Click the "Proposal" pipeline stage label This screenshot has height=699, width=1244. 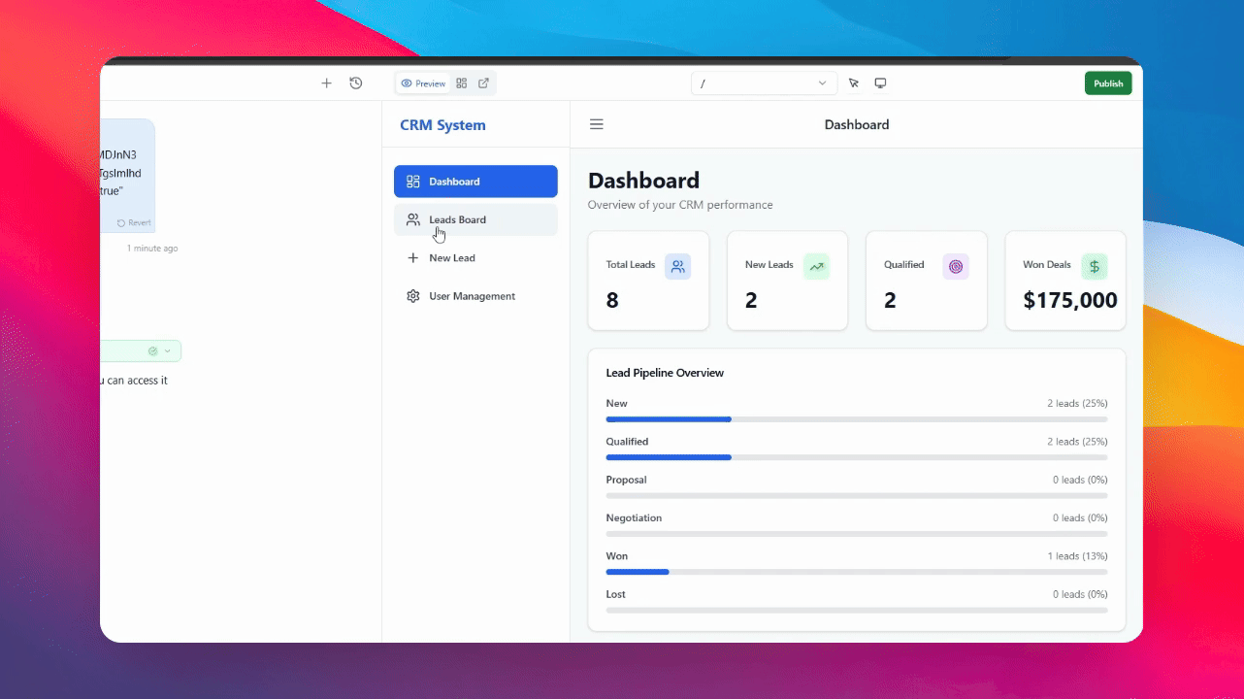(626, 480)
